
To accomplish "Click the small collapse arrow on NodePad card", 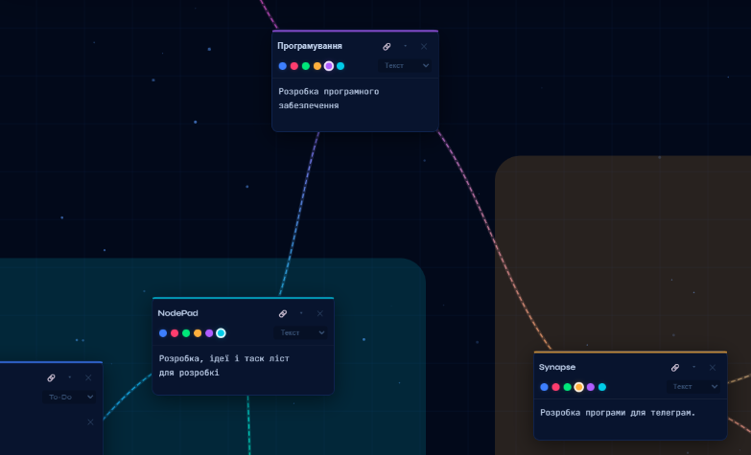I will [x=301, y=313].
